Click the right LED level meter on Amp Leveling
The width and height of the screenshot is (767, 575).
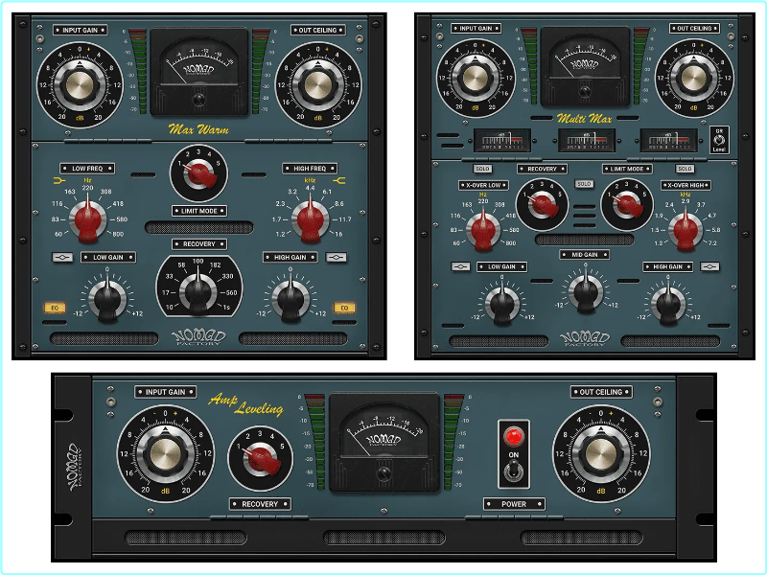point(453,442)
